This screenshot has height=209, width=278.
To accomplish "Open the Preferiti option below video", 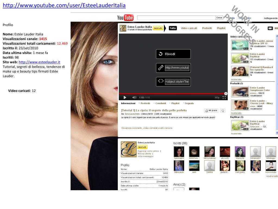I will [x=145, y=103].
